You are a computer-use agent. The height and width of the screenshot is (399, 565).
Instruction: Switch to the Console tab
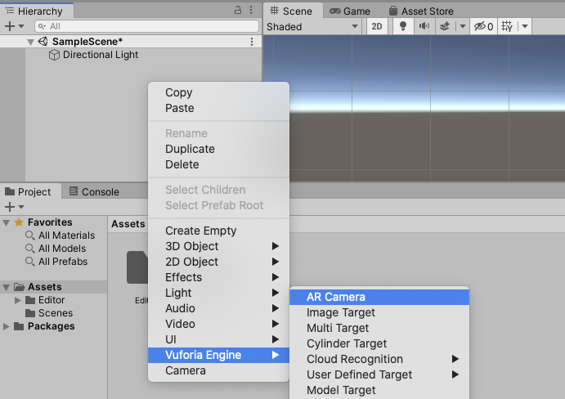pyautogui.click(x=94, y=192)
